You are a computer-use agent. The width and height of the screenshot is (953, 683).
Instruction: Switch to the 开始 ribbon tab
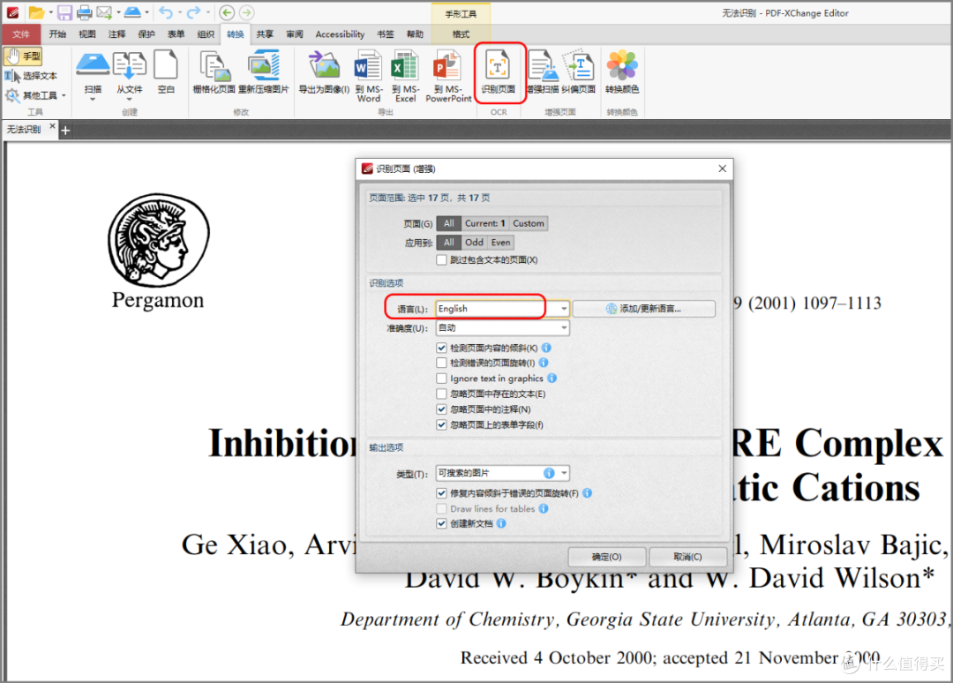click(57, 34)
